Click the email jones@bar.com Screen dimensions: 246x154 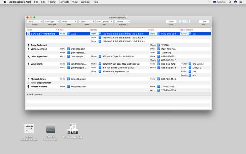pos(79,79)
